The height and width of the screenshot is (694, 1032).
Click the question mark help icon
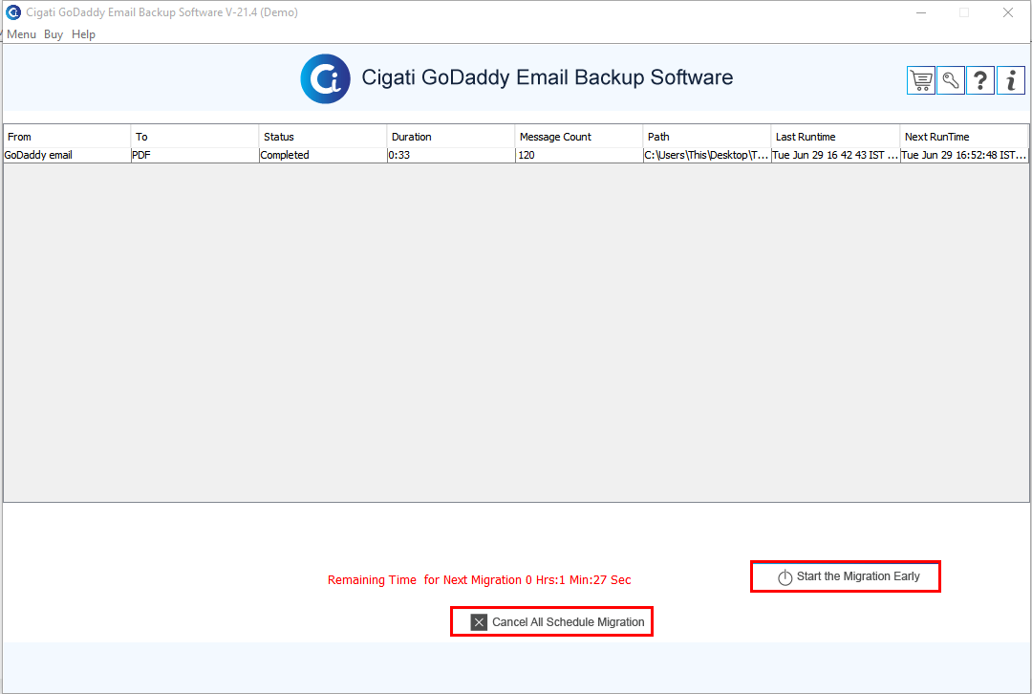[980, 81]
